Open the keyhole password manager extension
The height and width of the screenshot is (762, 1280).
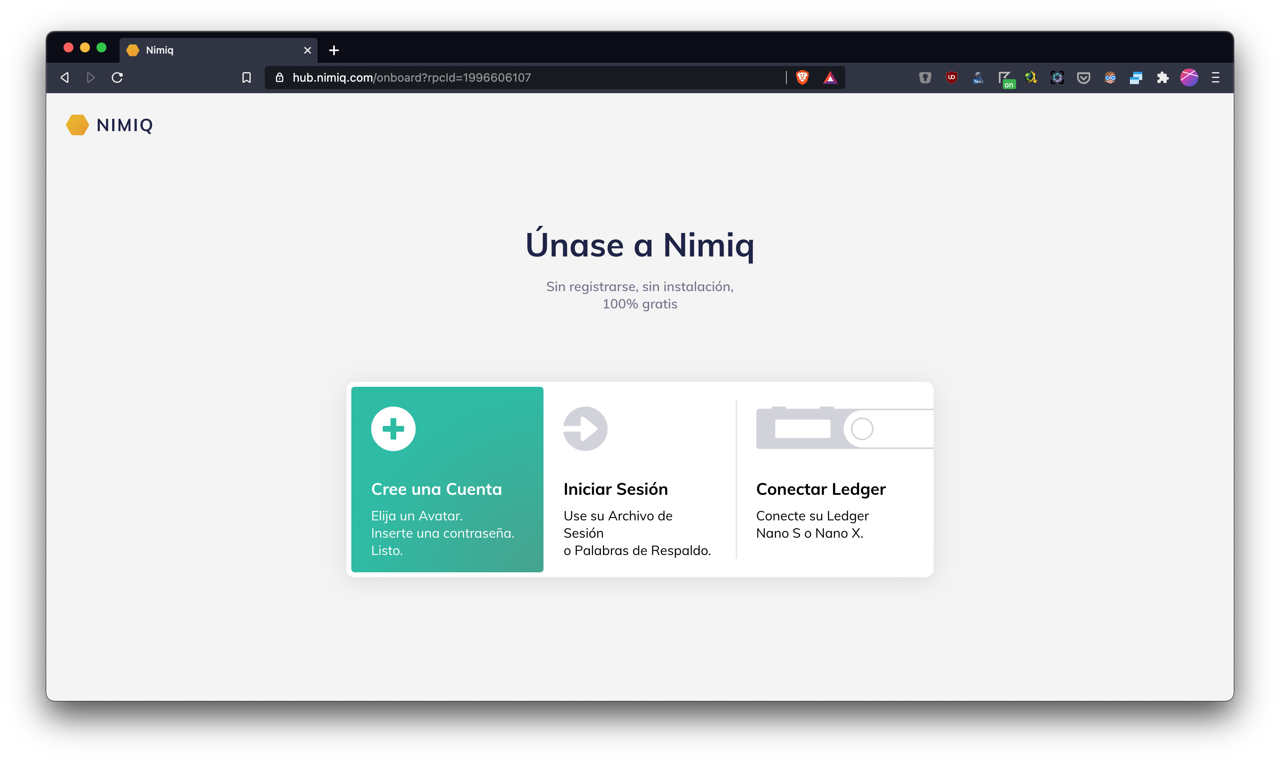925,78
